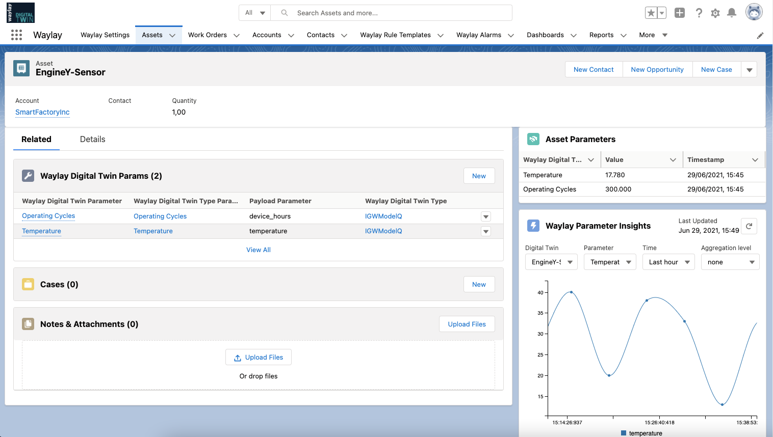Click the search magnifier icon

285,13
